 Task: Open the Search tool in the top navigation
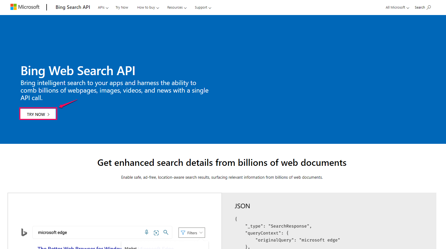click(422, 7)
